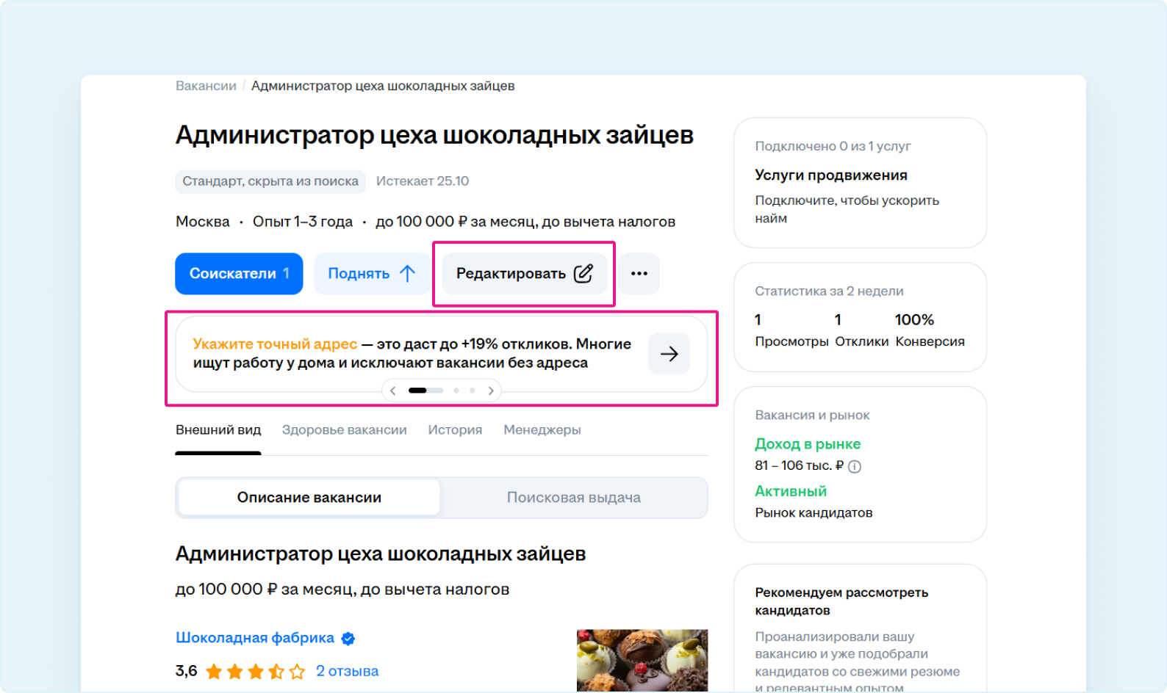
Task: Switch to Описание вакансии view
Action: 309,498
